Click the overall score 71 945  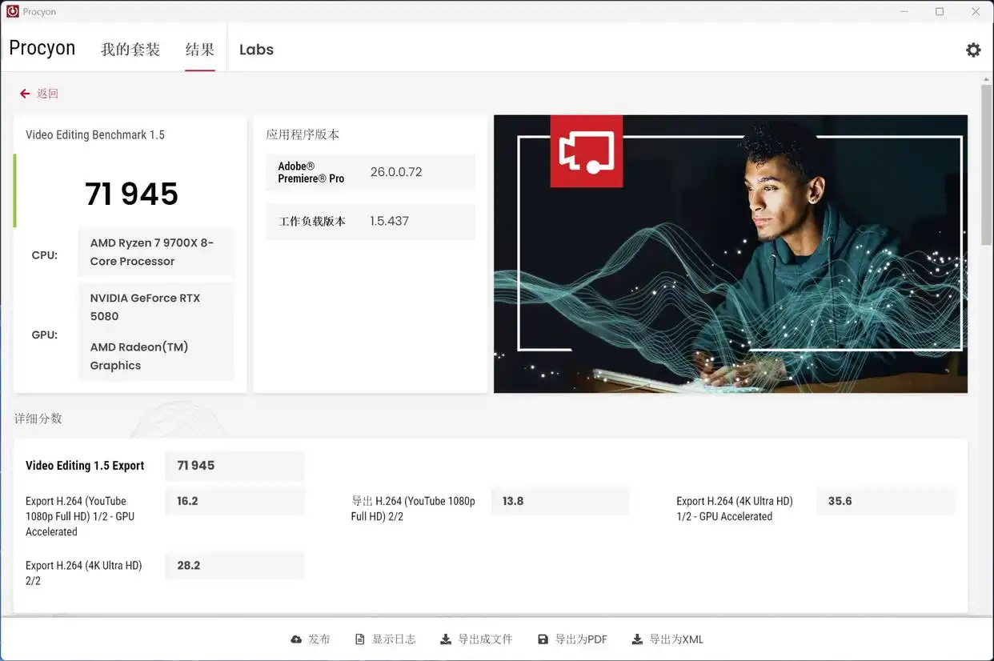[131, 193]
